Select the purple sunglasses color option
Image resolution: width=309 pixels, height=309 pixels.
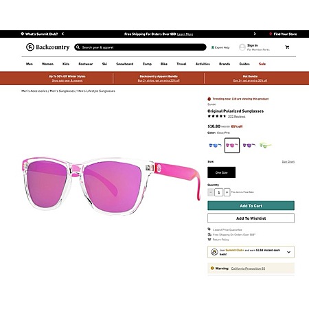click(249, 146)
